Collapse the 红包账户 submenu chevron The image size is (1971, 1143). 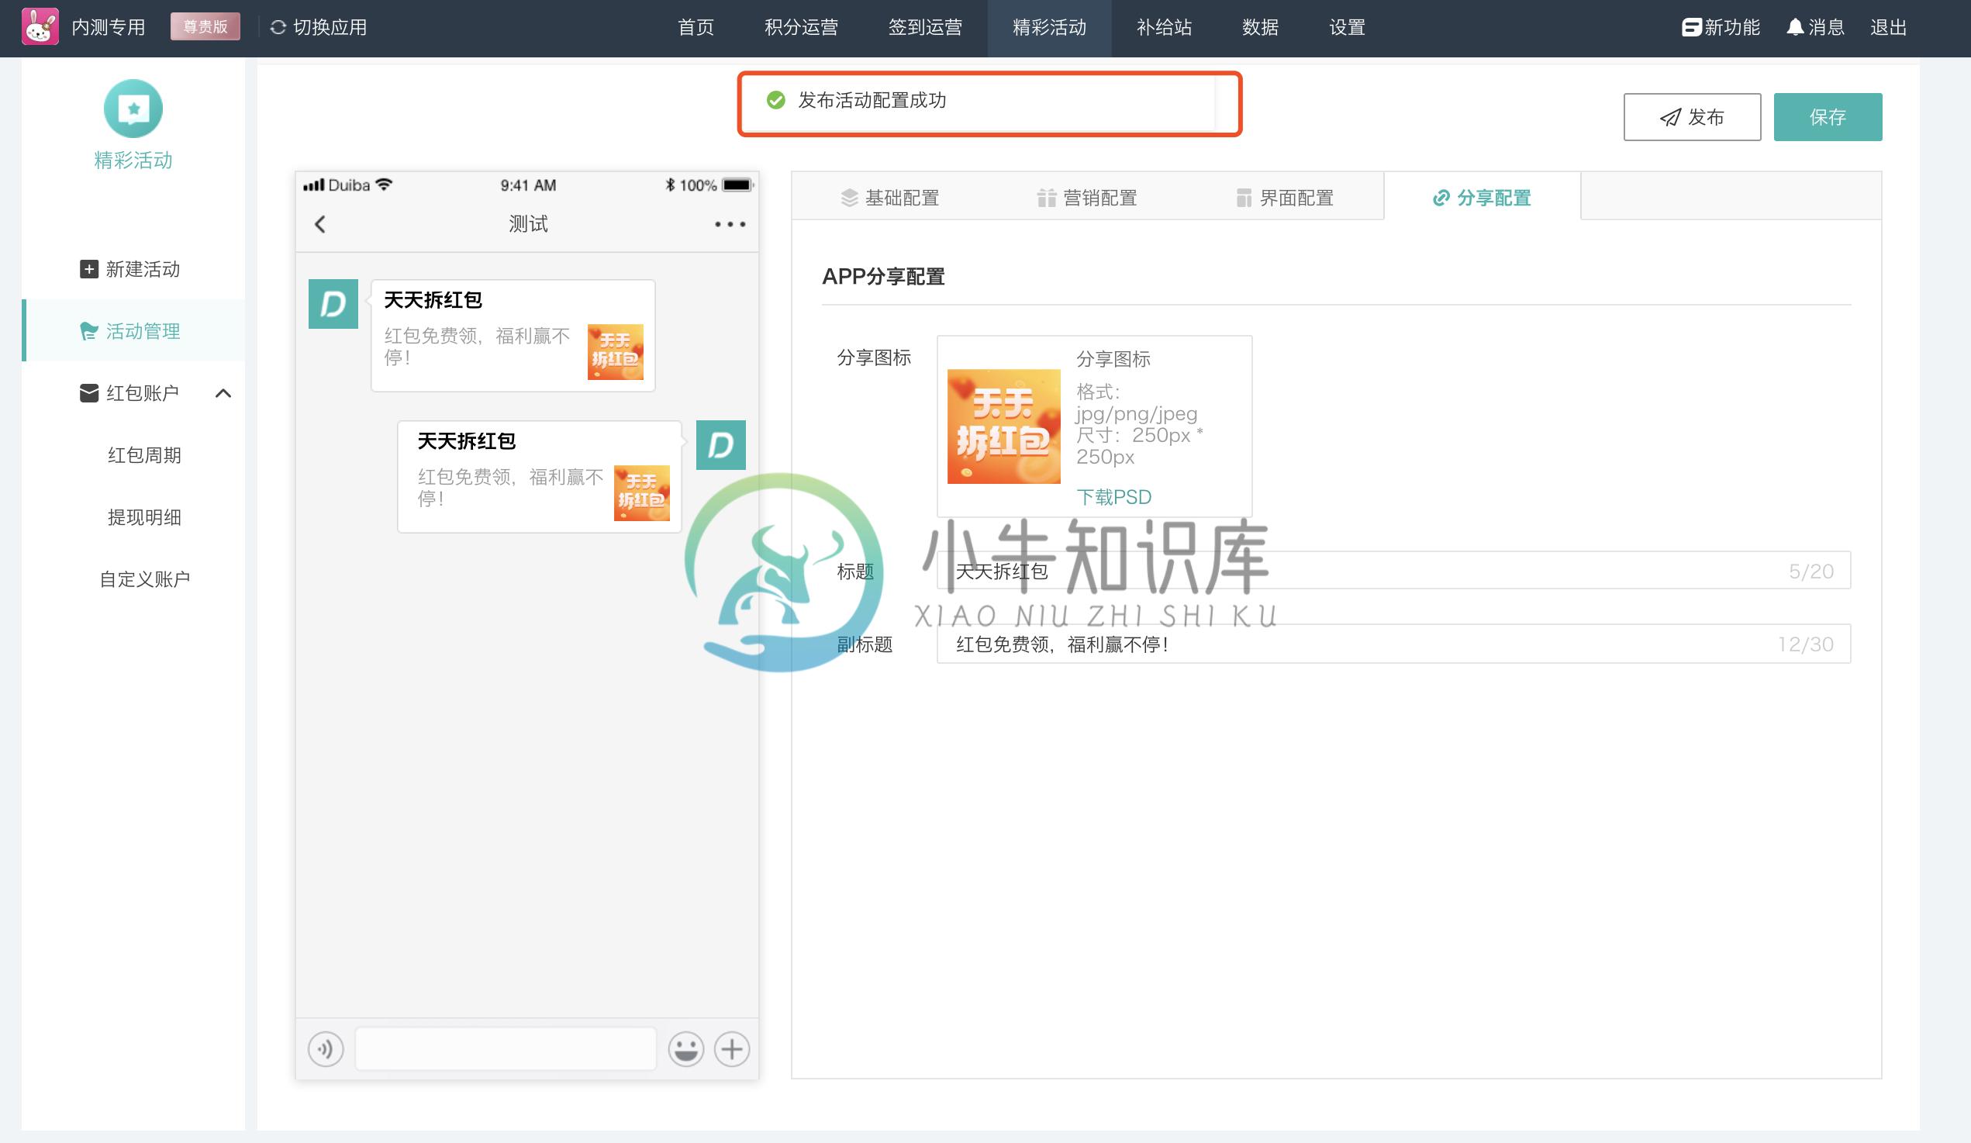[x=223, y=392]
